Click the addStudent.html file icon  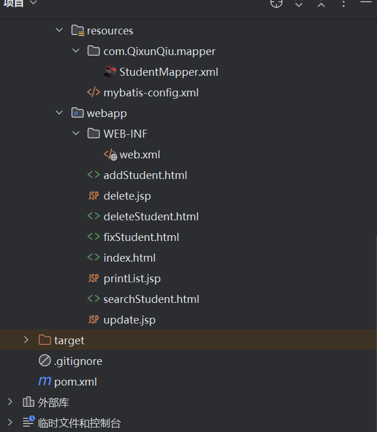93,175
